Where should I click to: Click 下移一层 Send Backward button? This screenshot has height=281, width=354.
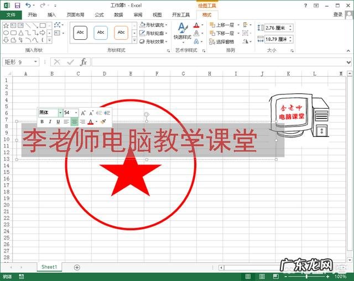point(222,33)
